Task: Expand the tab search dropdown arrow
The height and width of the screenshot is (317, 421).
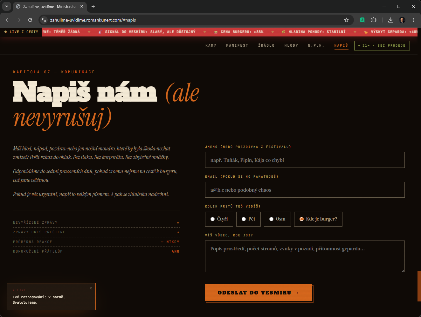Action: coord(6,6)
